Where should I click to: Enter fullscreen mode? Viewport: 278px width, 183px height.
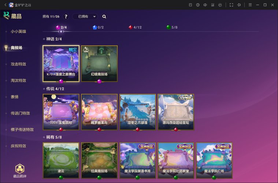point(231,5)
